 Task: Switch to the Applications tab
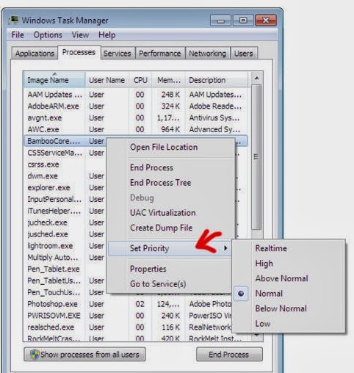pyautogui.click(x=35, y=54)
